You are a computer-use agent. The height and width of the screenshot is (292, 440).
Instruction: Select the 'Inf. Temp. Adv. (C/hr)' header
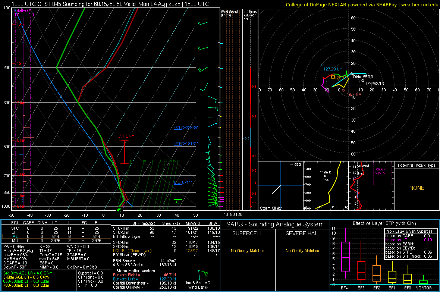coord(249,15)
